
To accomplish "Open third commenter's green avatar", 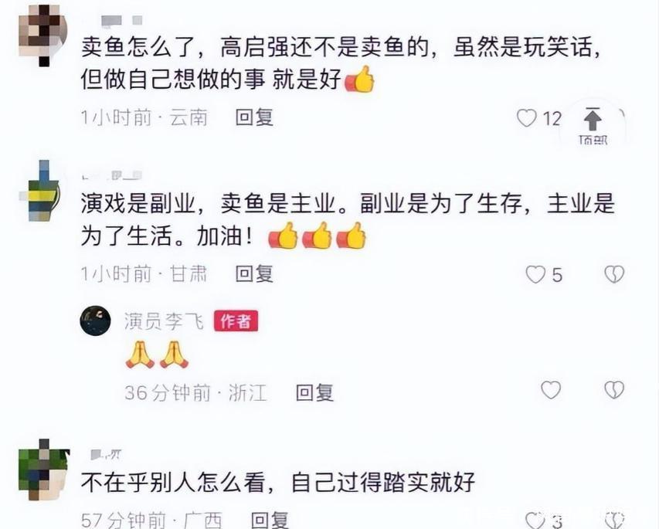I will tap(44, 470).
